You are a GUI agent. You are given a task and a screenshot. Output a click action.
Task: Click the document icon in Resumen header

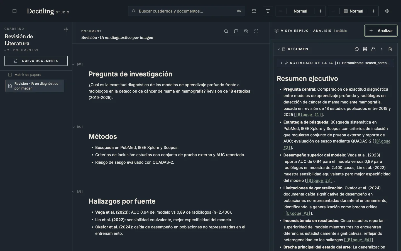click(x=284, y=49)
